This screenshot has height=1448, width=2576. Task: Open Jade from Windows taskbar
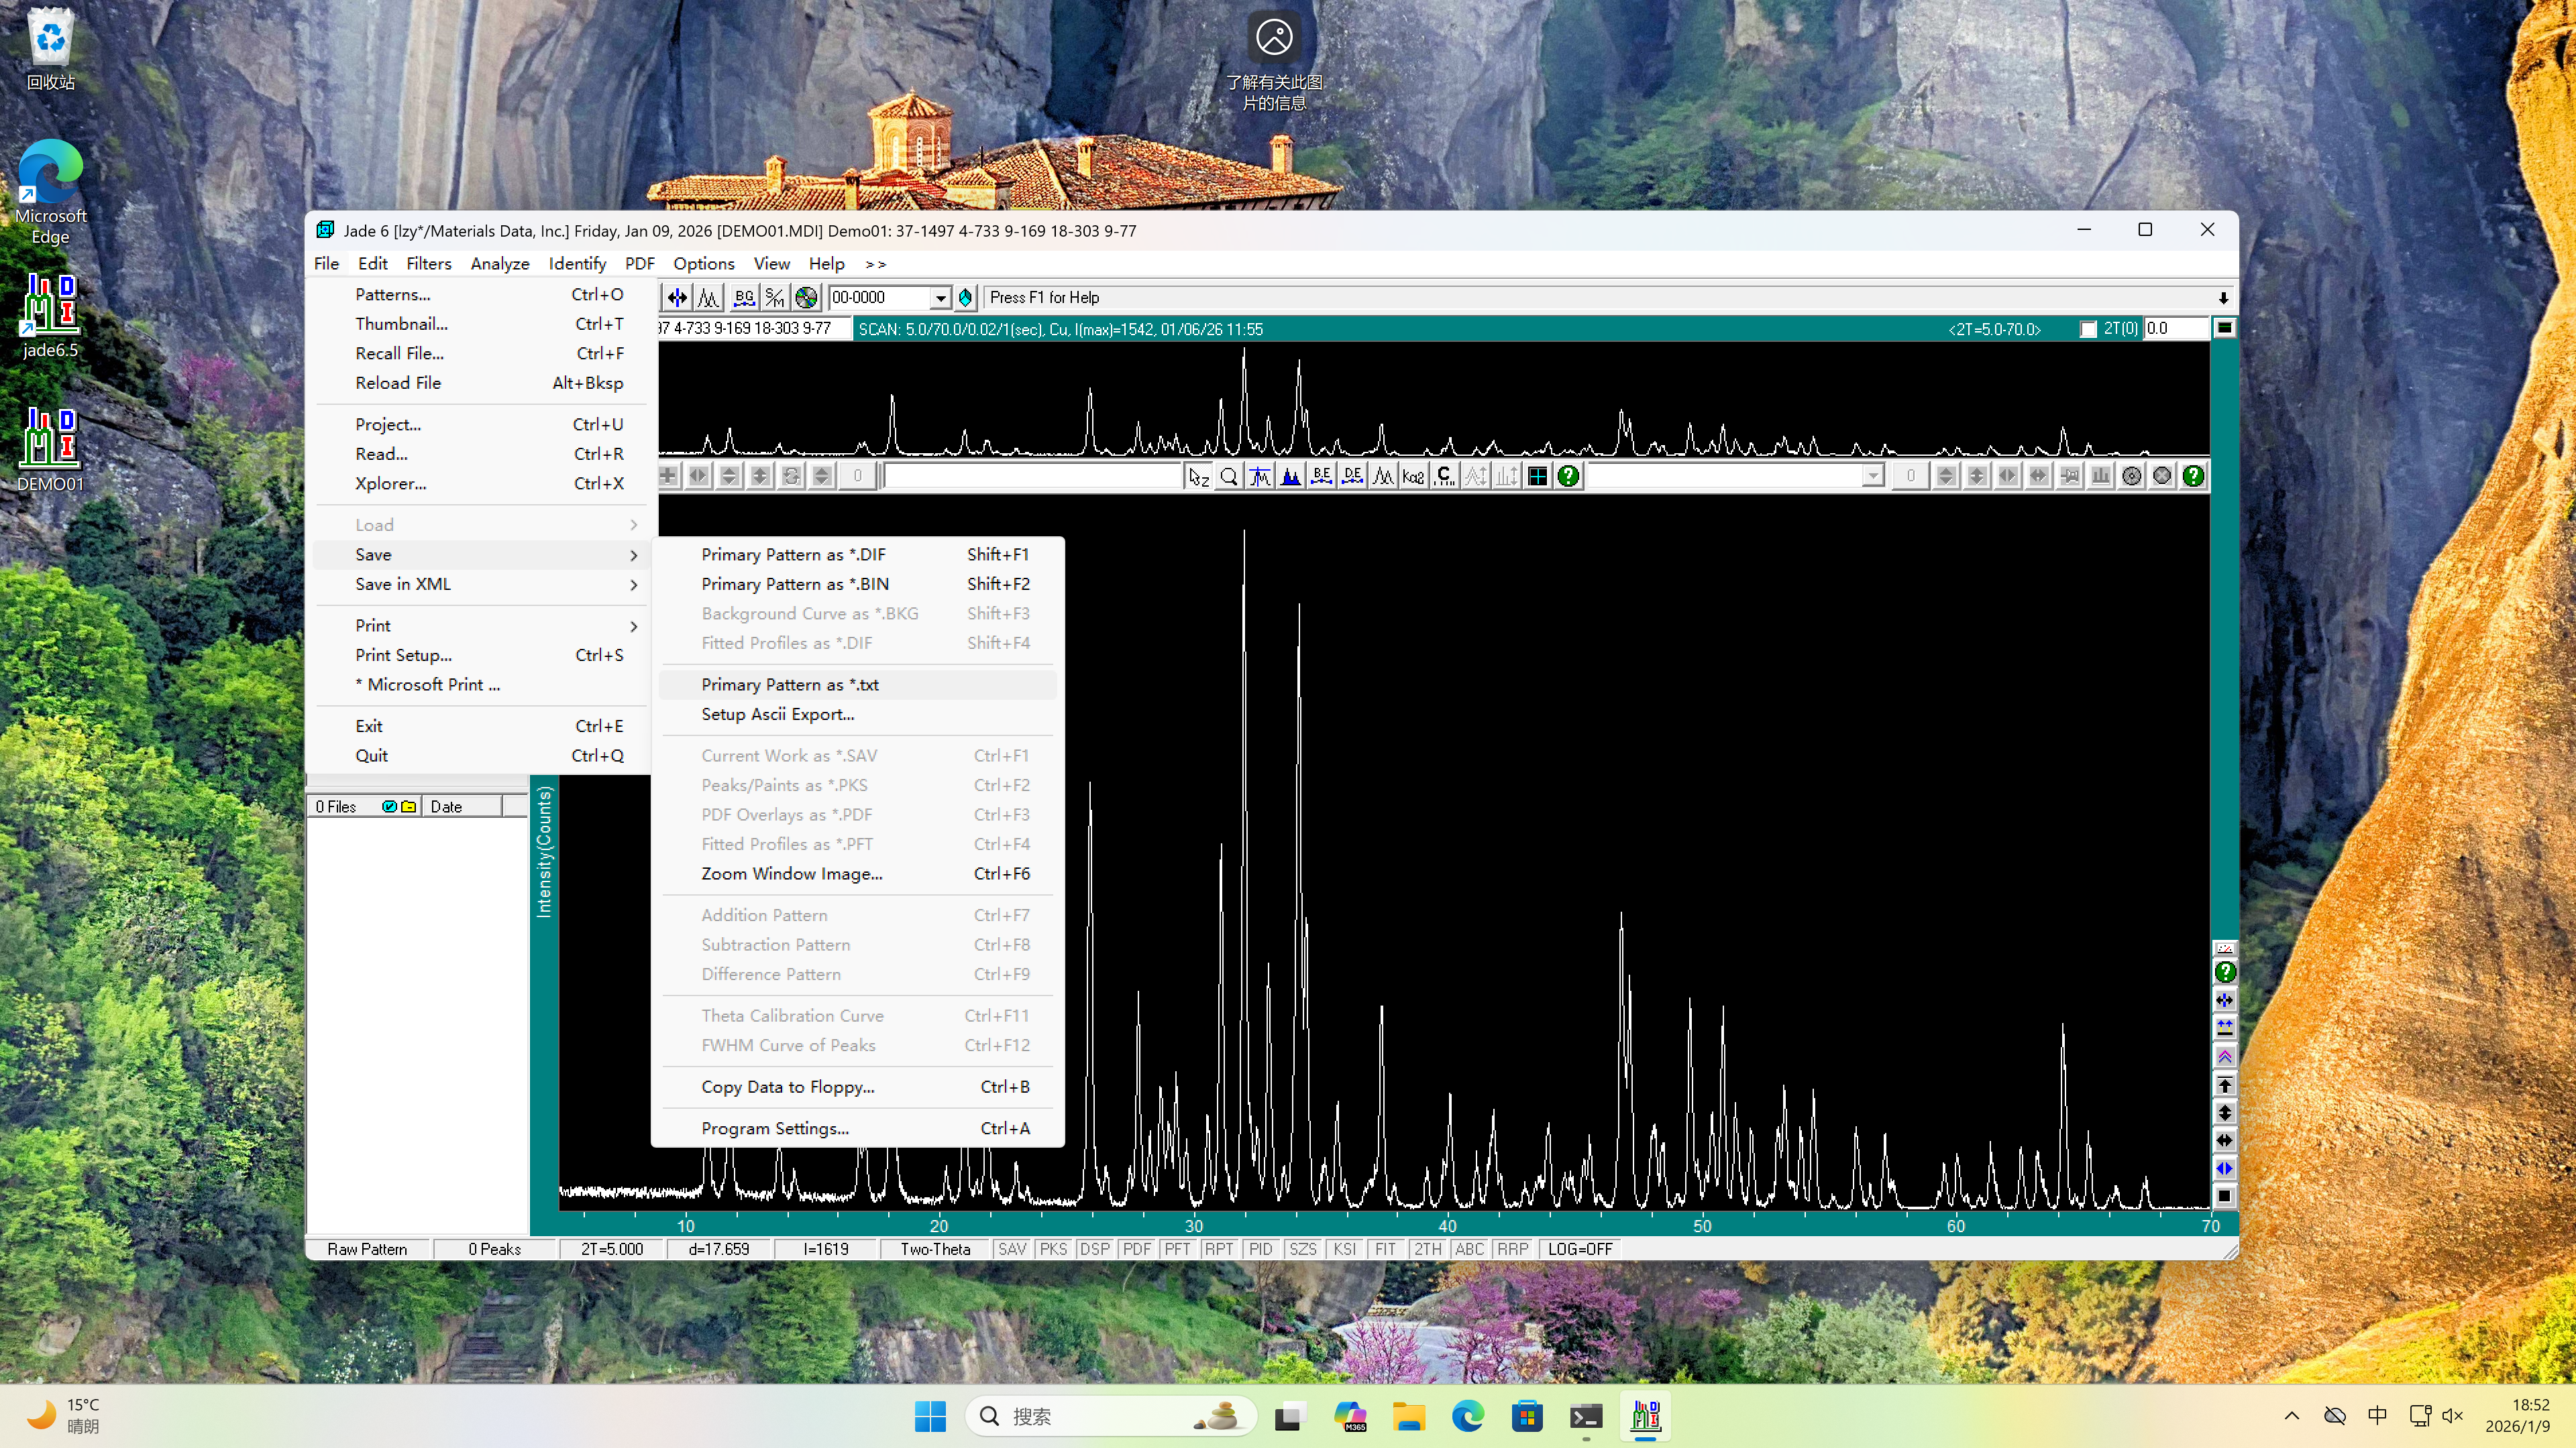click(1645, 1416)
